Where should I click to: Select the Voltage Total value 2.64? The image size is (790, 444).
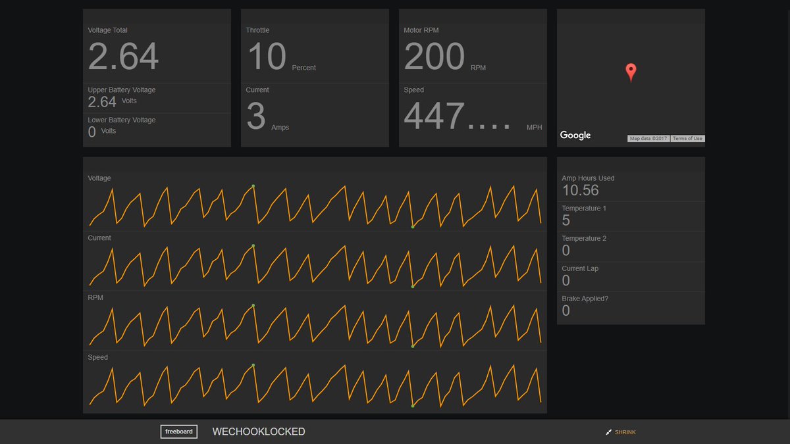click(x=123, y=57)
